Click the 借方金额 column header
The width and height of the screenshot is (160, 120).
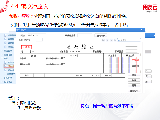pyautogui.click(x=113, y=55)
